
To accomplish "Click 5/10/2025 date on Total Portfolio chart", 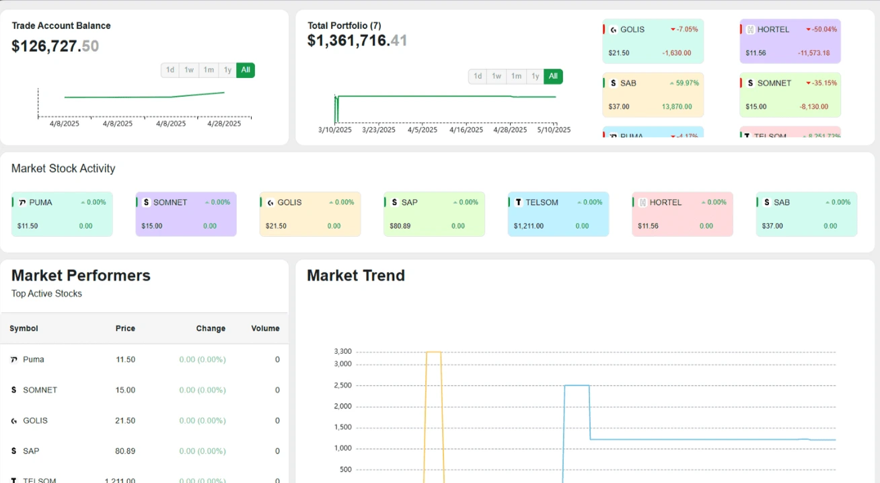I will [x=554, y=130].
